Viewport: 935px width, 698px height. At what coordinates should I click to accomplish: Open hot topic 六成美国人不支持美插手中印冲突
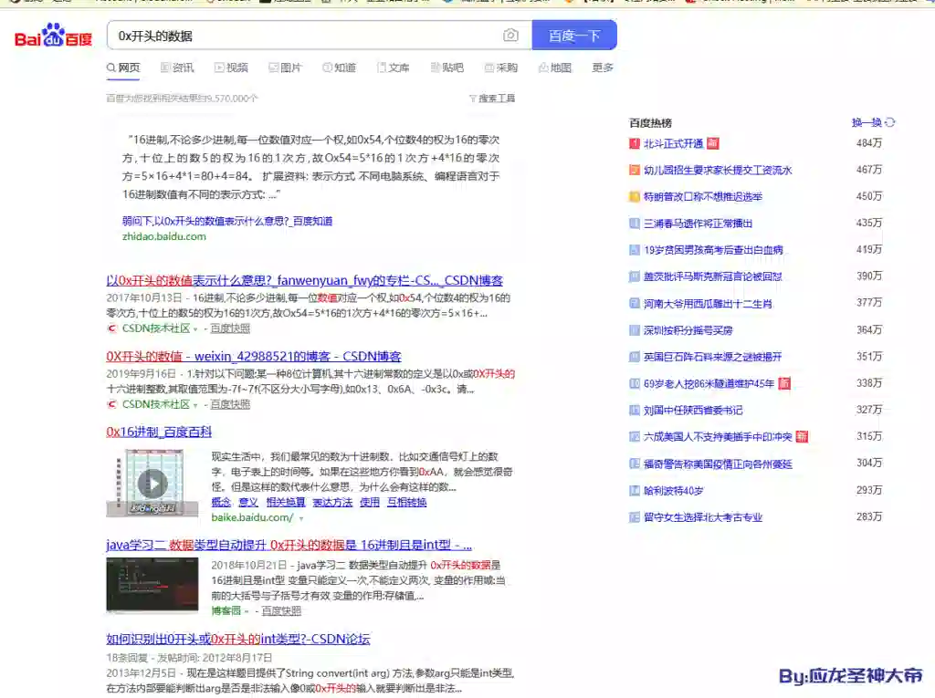coord(718,437)
